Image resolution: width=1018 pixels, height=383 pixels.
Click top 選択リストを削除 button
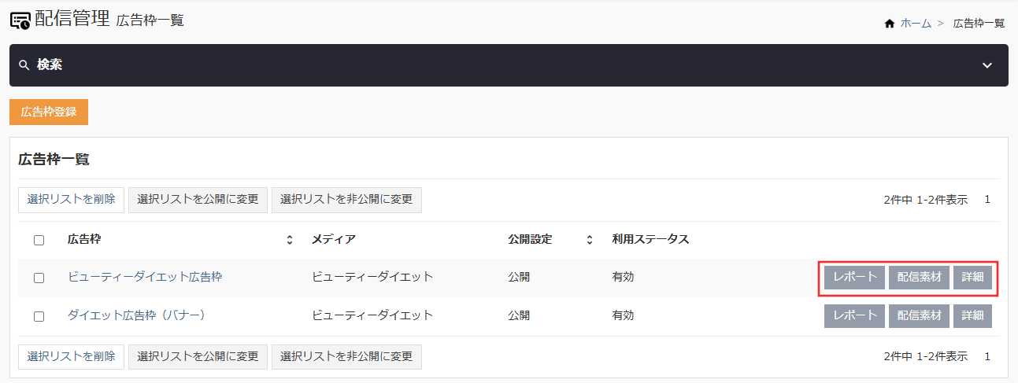pyautogui.click(x=71, y=200)
